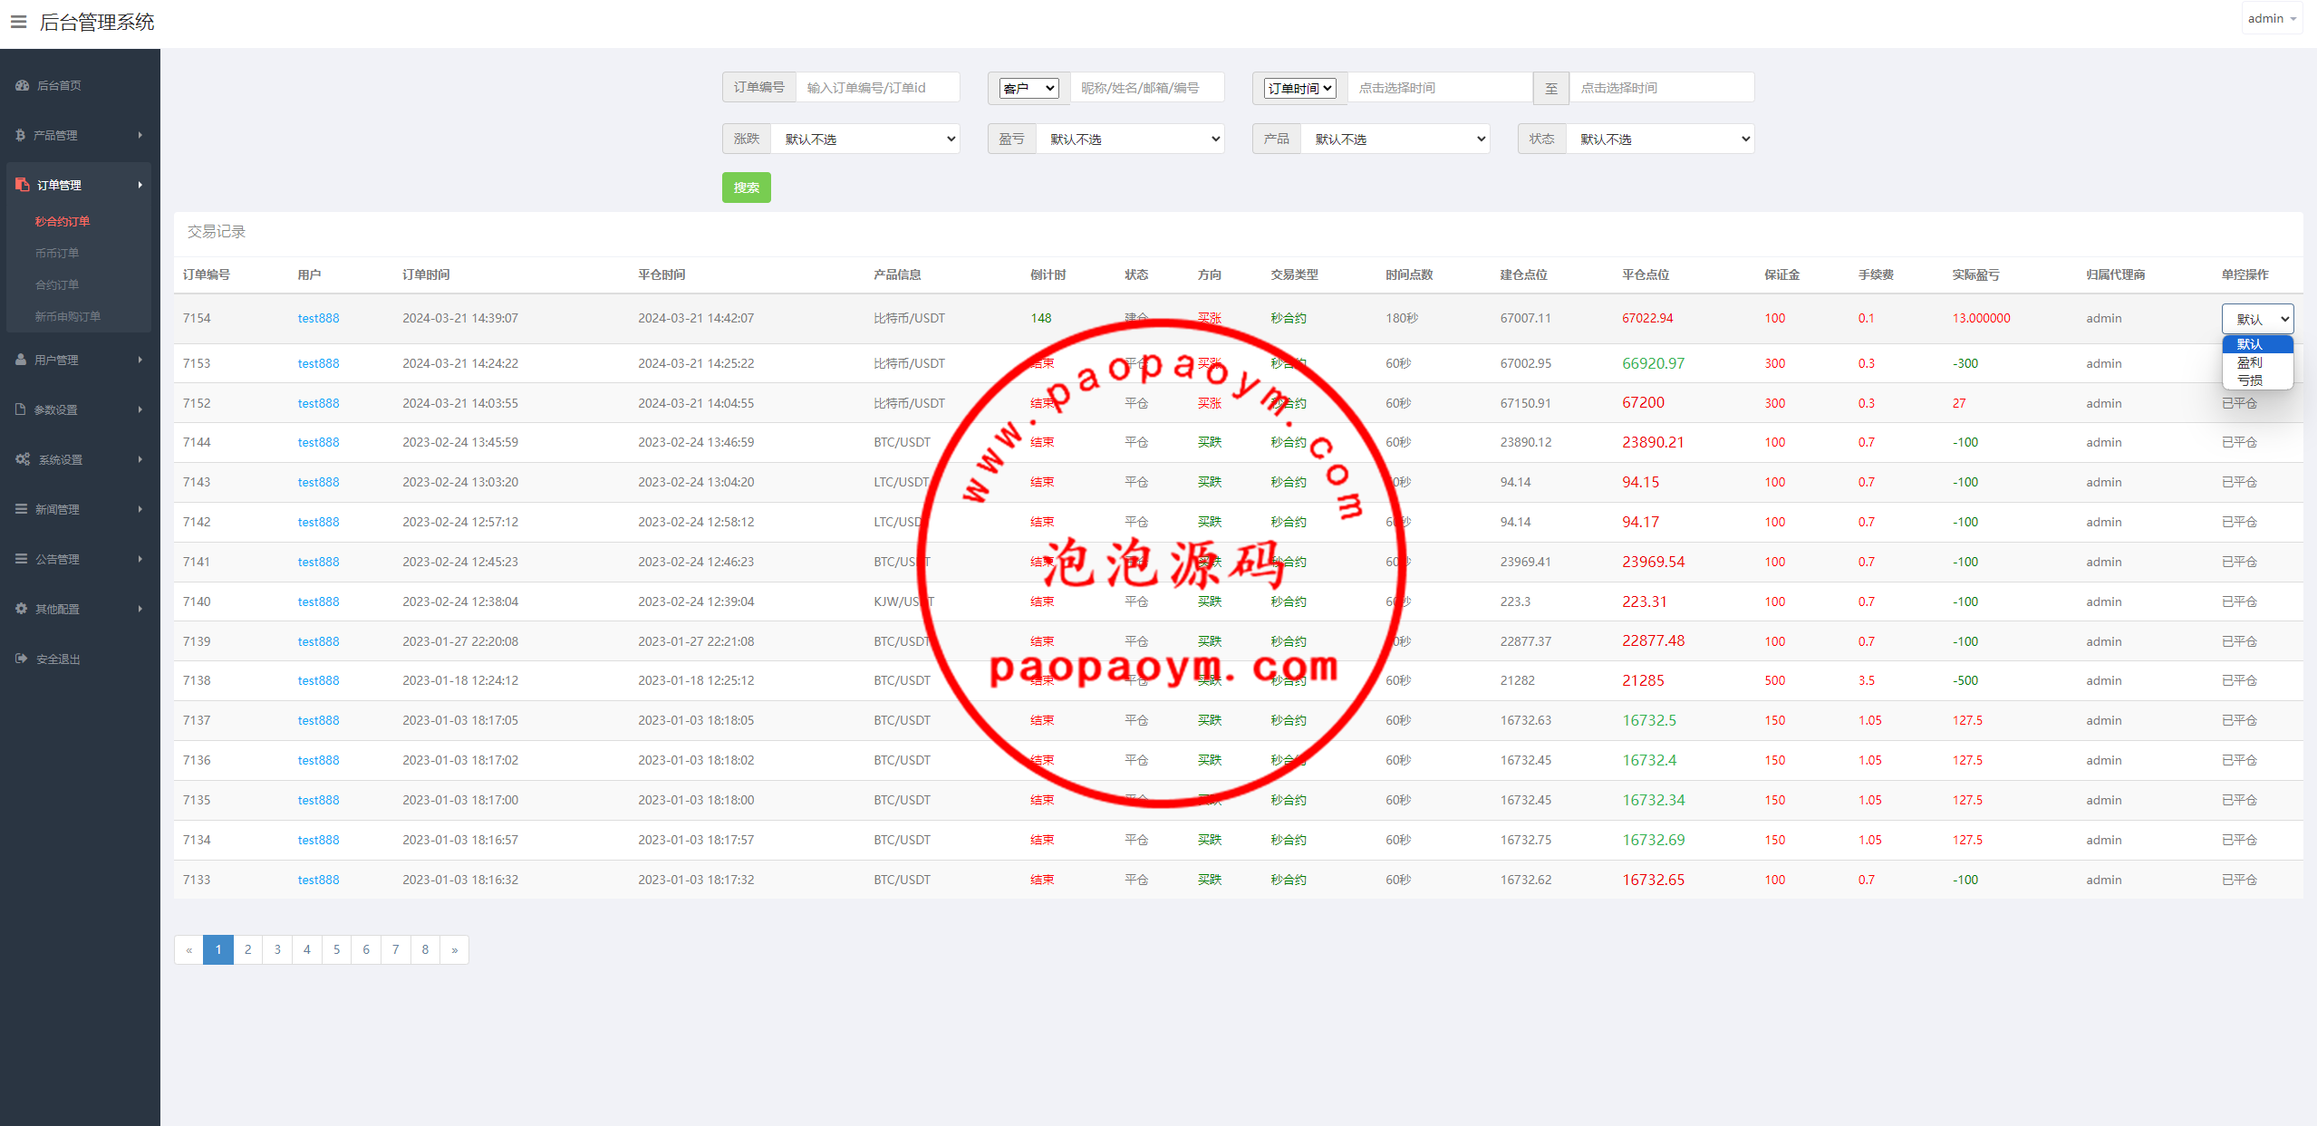Open the 盈亏 filter dropdown
Viewport: 2317px width, 1126px height.
point(1130,139)
